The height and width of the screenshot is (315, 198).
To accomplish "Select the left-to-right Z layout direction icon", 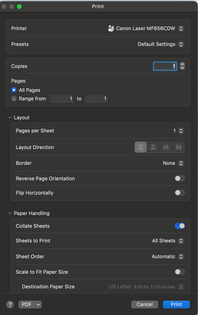I will (141, 147).
